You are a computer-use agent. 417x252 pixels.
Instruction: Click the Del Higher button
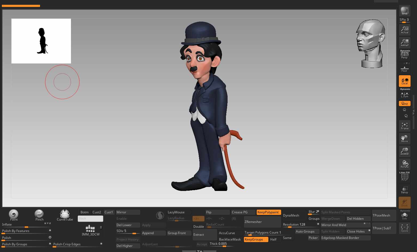click(128, 246)
